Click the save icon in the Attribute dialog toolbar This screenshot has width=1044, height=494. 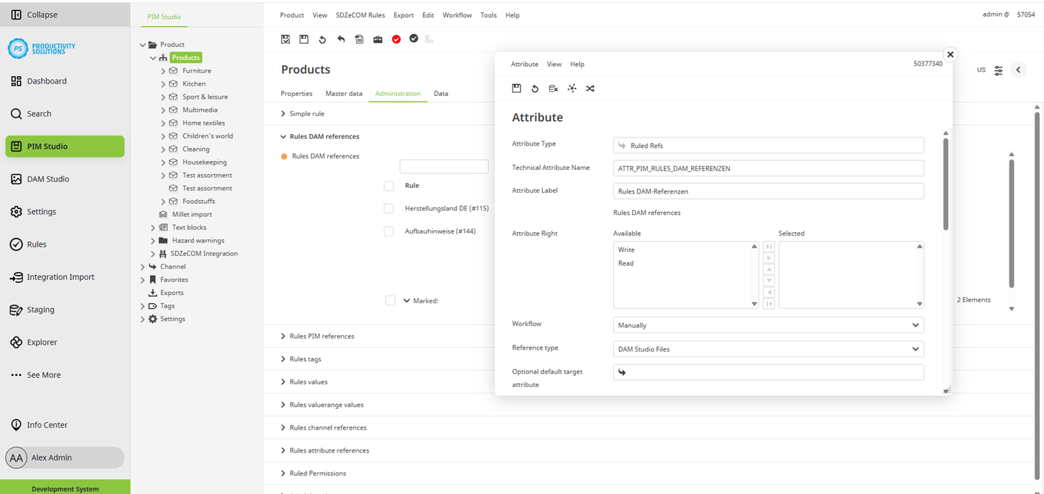click(516, 88)
